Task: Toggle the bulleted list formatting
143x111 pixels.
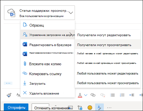Action: 112,95
